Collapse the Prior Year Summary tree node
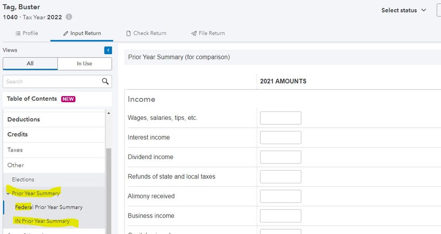 click(x=8, y=193)
